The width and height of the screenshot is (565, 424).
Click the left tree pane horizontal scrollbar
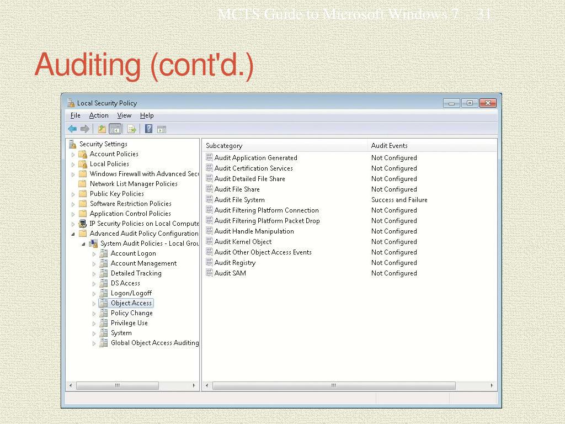(118, 385)
